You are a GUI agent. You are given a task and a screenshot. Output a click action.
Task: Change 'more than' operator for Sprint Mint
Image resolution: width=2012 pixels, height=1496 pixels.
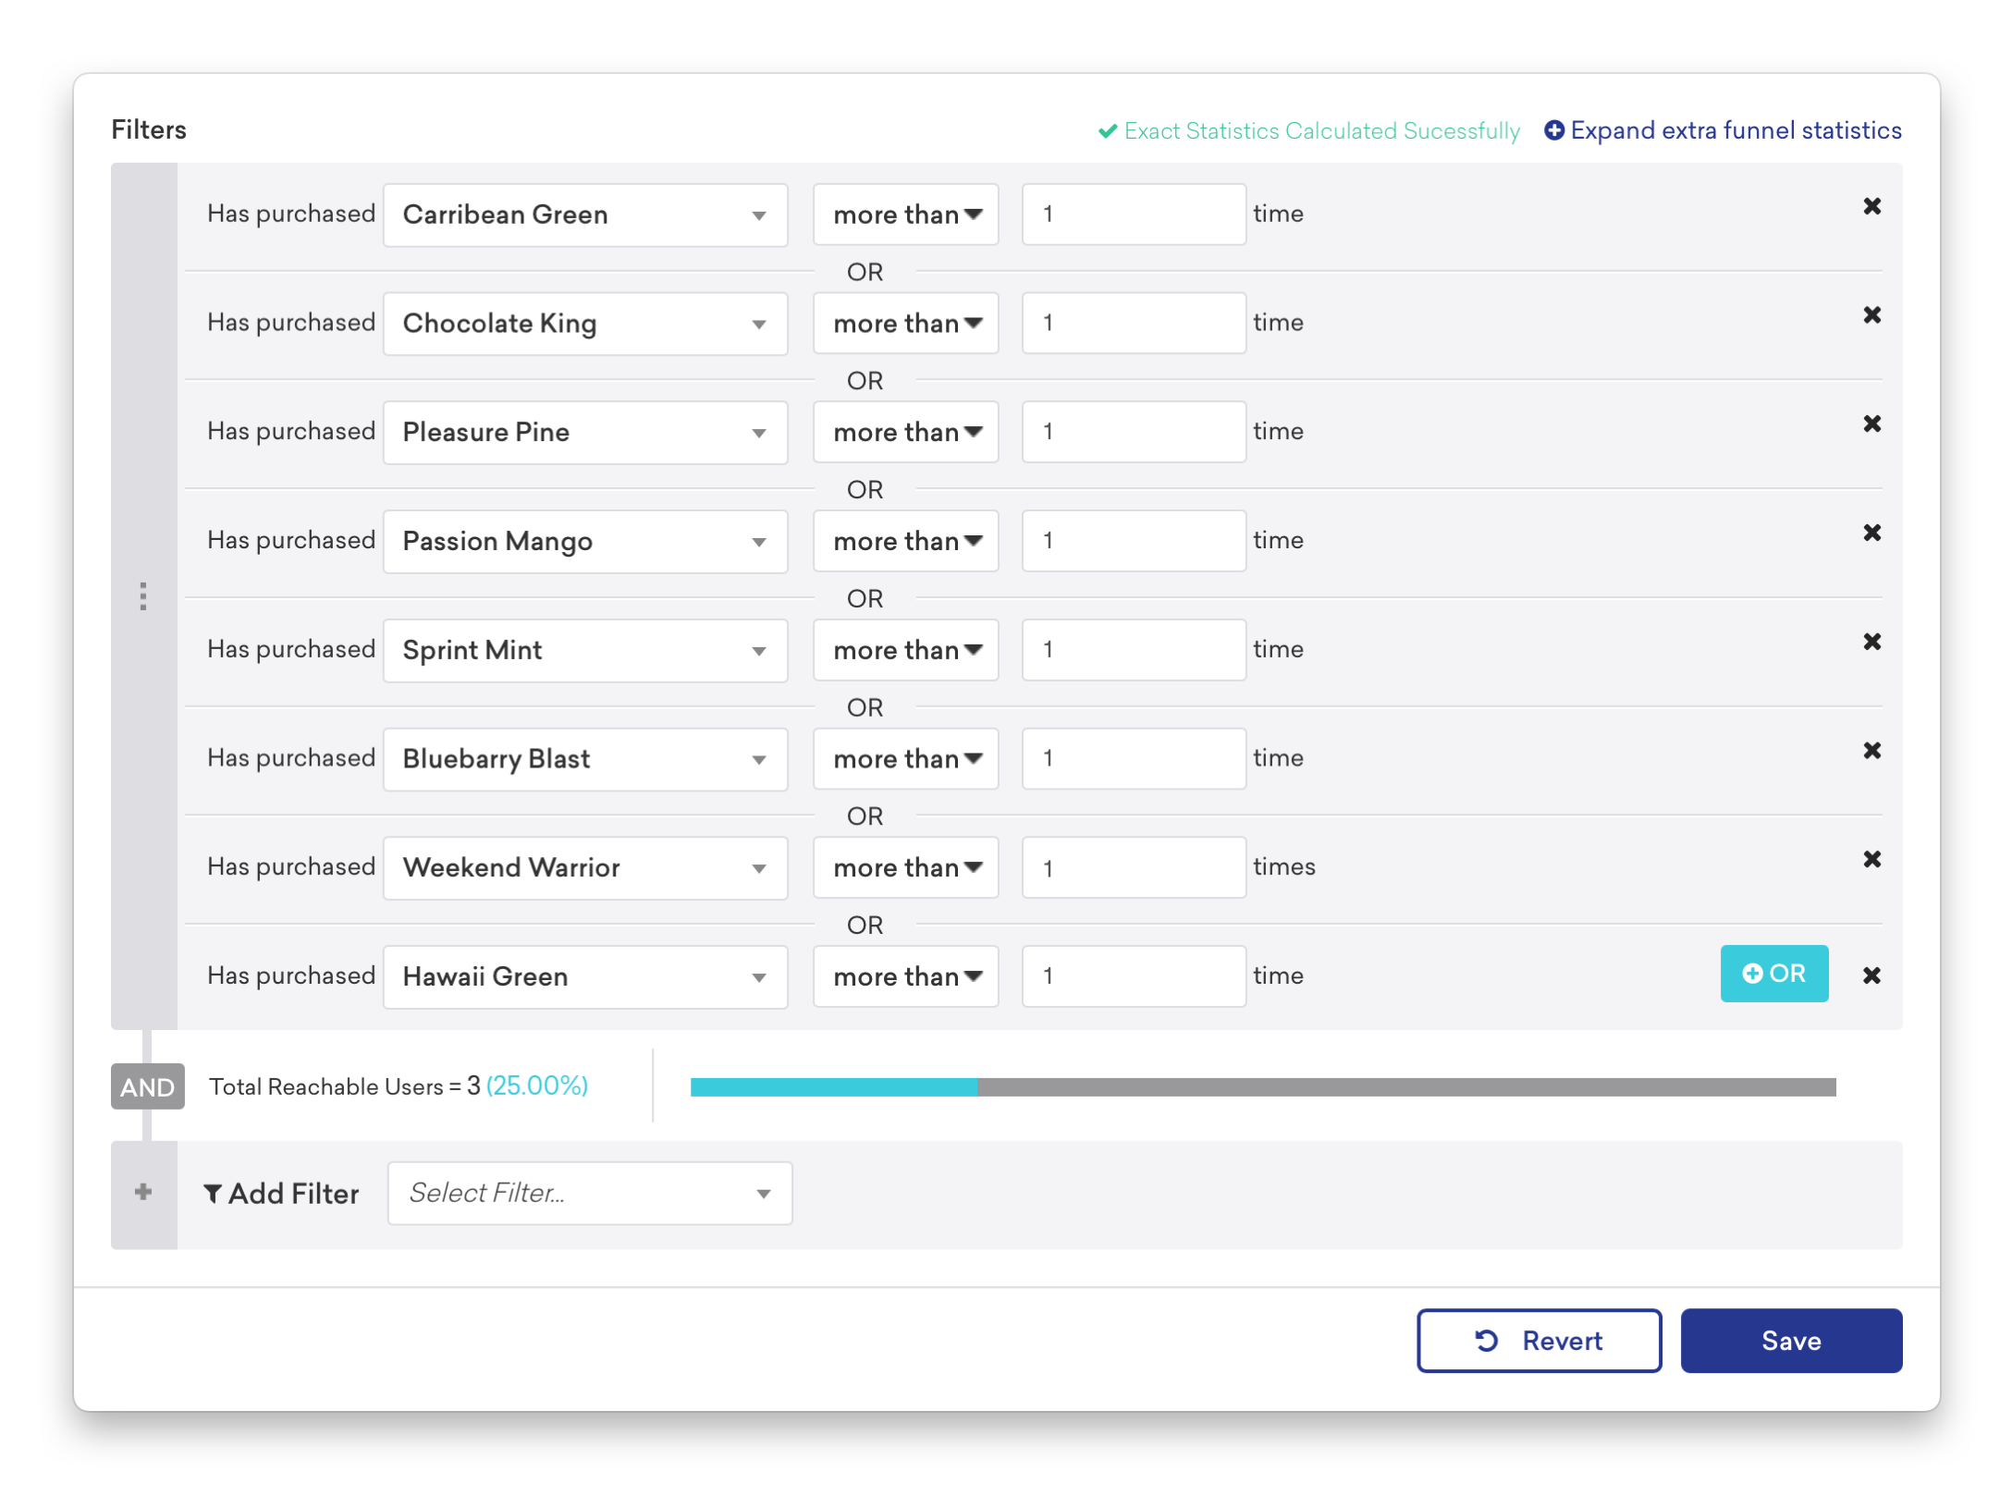click(906, 650)
